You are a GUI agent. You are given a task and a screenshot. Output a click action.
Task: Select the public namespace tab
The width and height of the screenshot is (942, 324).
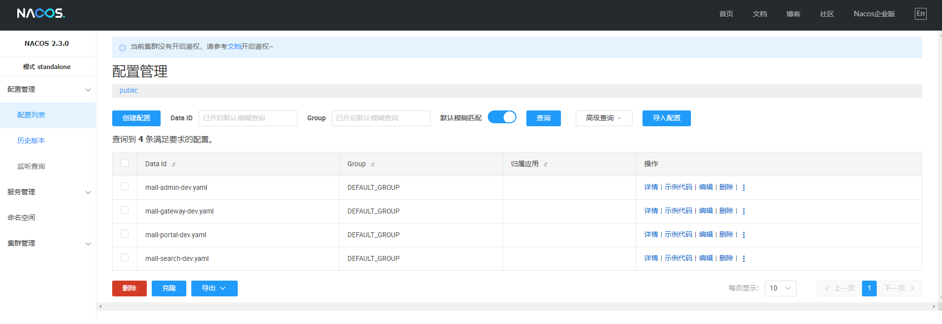pos(128,90)
